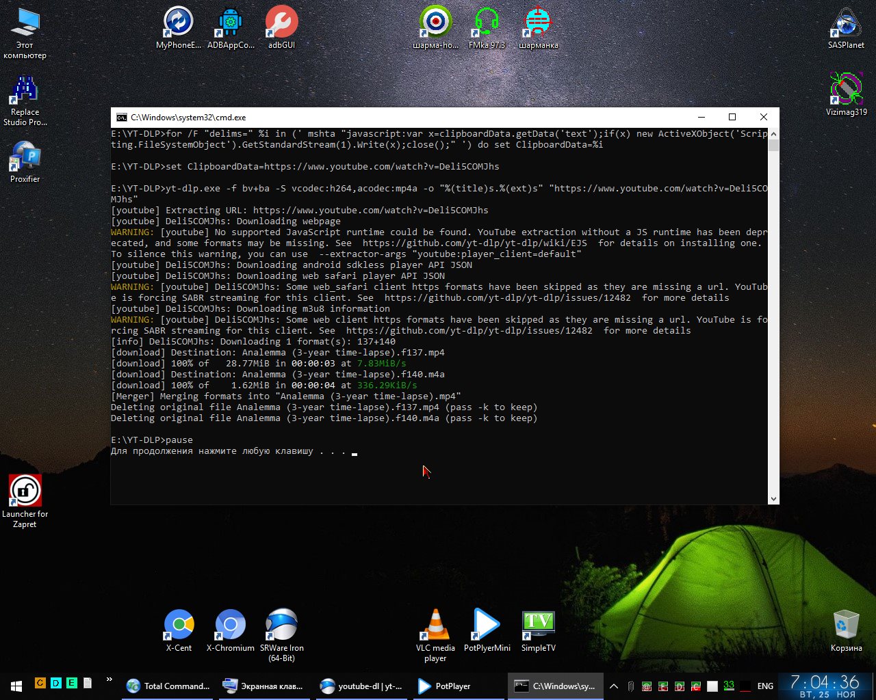The width and height of the screenshot is (876, 700).
Task: Launch the SASPlanet desktop icon
Action: 846,24
